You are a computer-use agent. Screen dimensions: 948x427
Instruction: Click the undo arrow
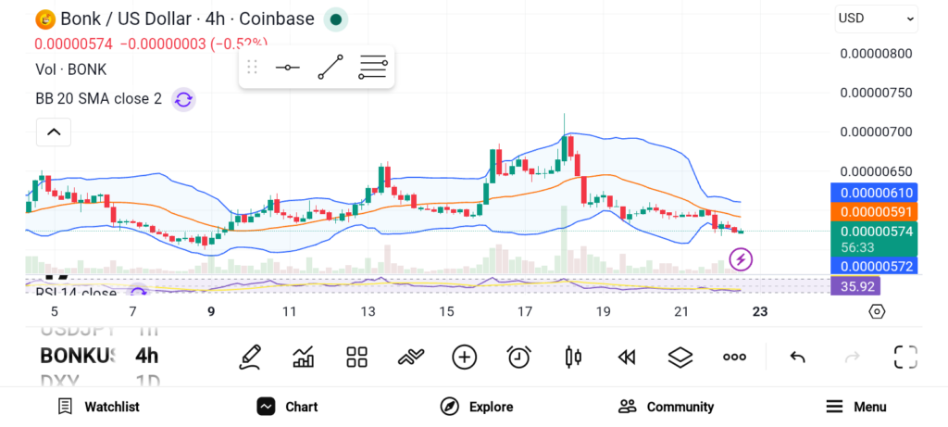[797, 357]
